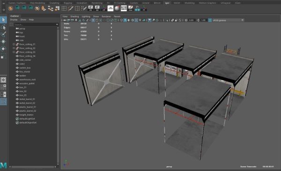Open the Outliner Help menu
Viewport: 281px width, 171px height.
(x=31, y=20)
